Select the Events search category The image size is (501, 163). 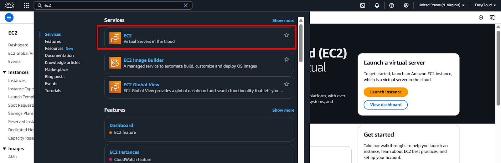pos(51,84)
